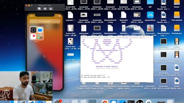
Task: Select Screen Record .mov beside Time Machine
Action: [x=163, y=15]
